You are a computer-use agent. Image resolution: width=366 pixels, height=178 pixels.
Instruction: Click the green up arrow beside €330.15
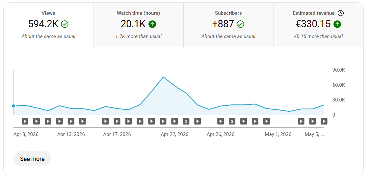coord(337,24)
